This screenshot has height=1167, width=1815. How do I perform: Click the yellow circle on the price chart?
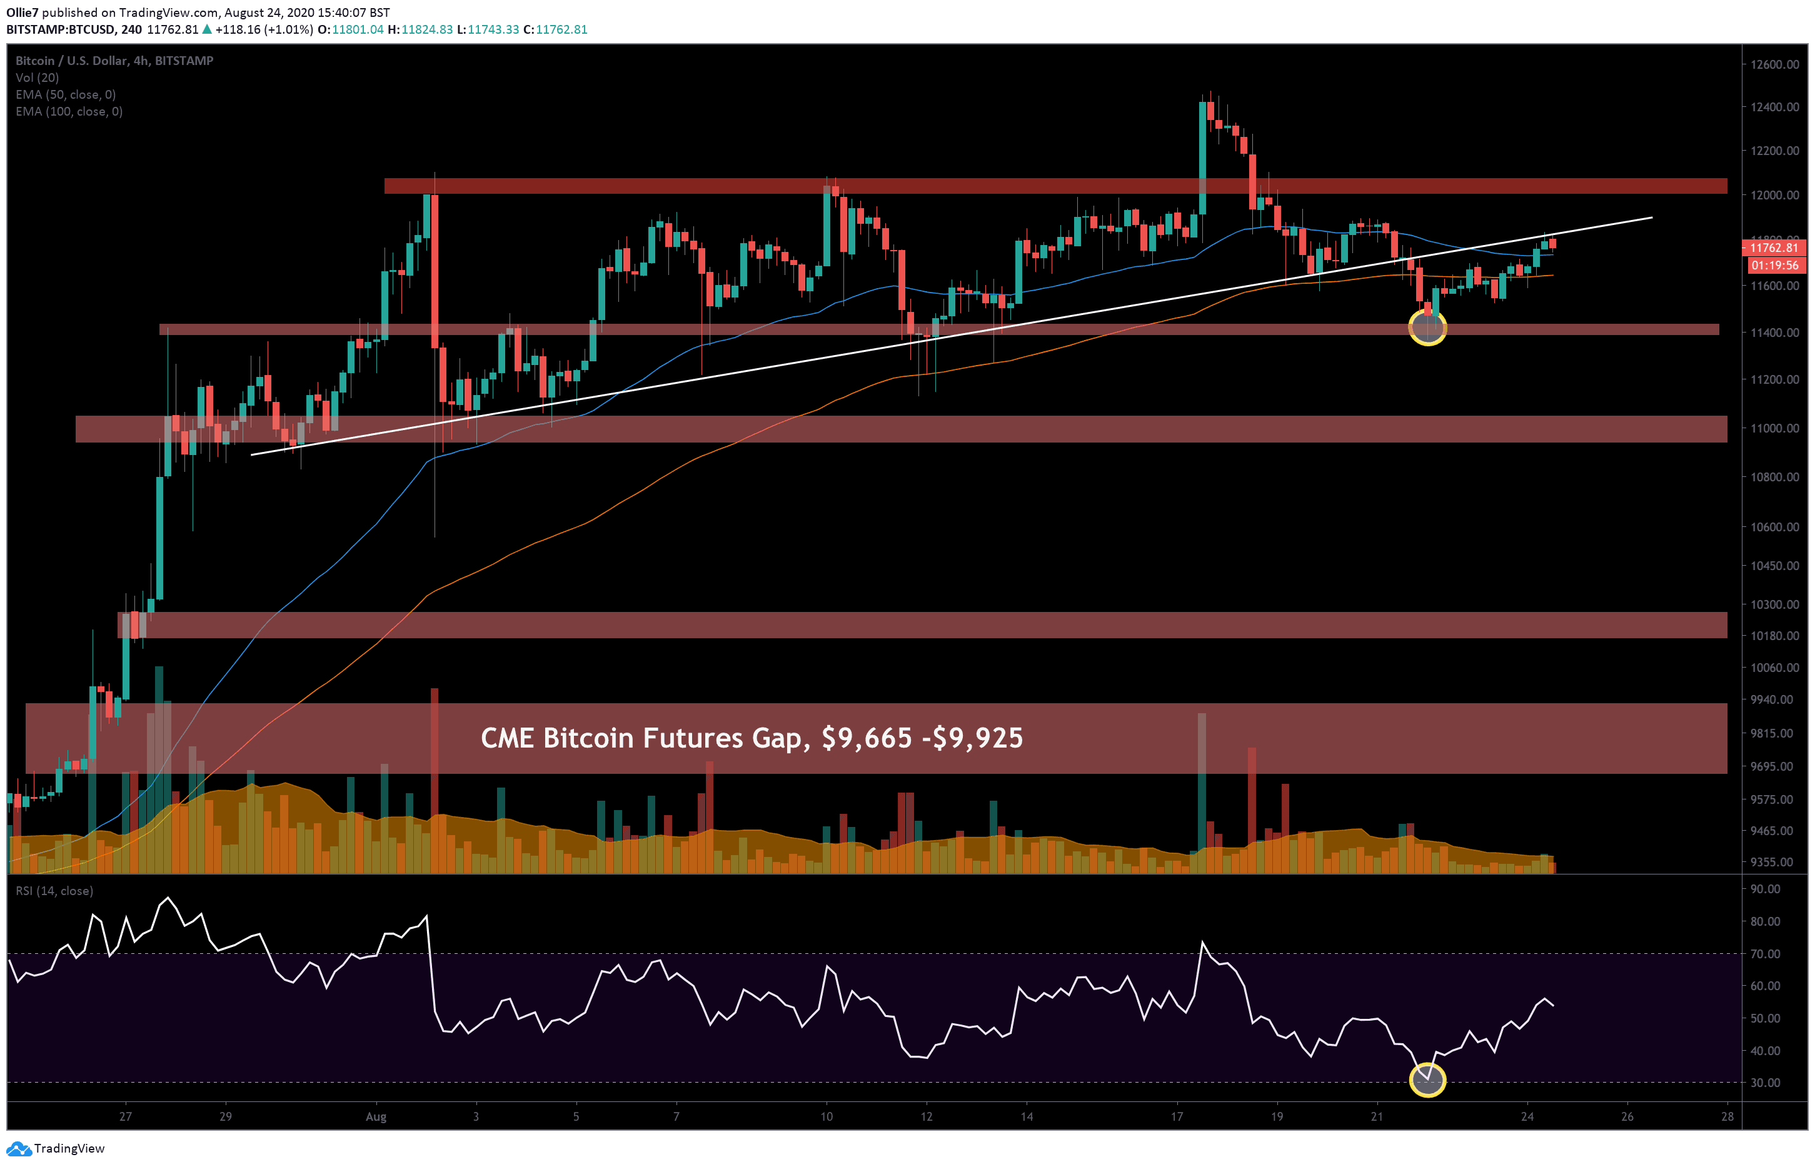click(1428, 327)
